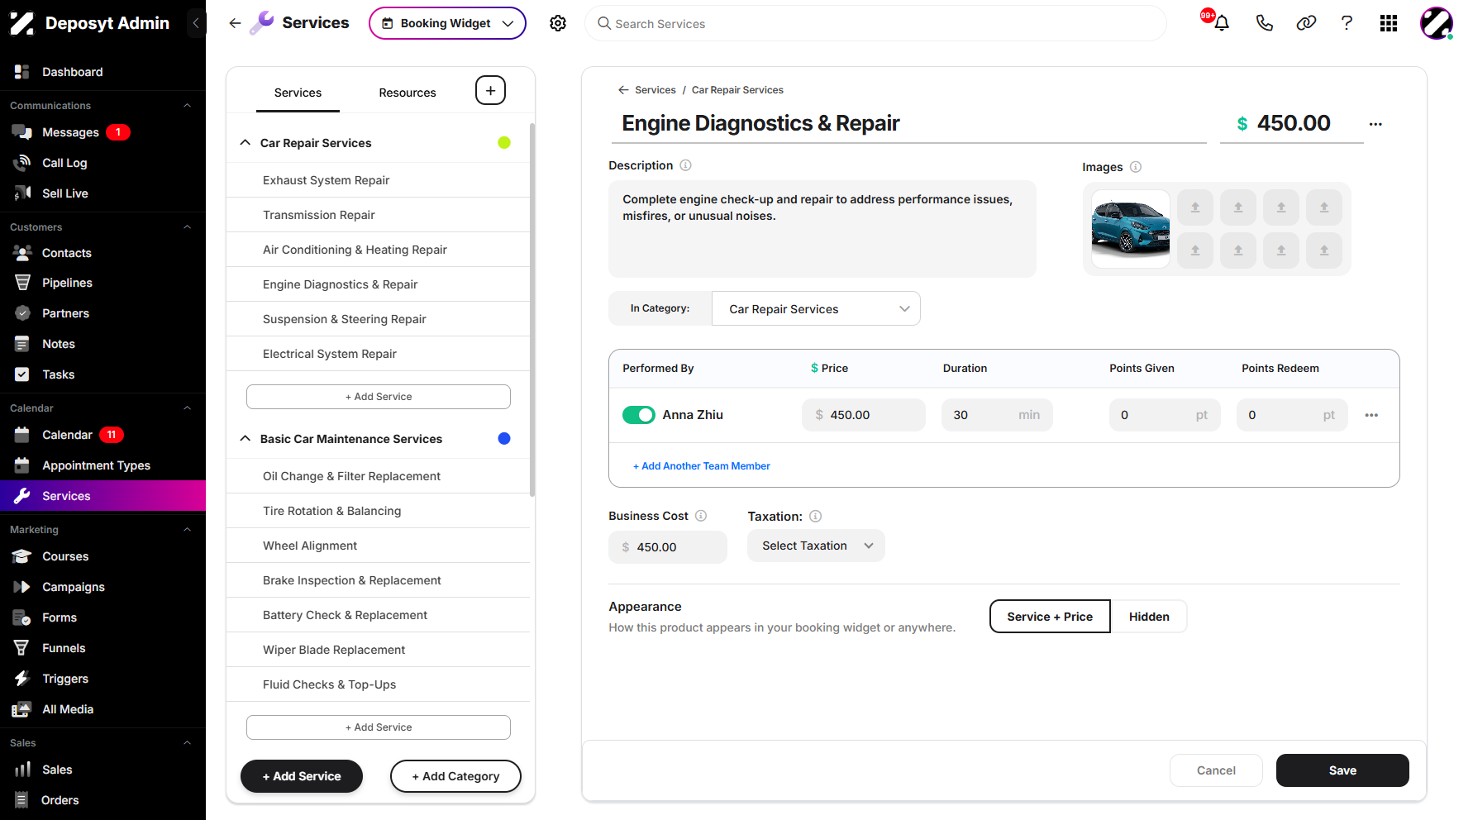Click Business Cost info icon
This screenshot has width=1473, height=820.
701,516
